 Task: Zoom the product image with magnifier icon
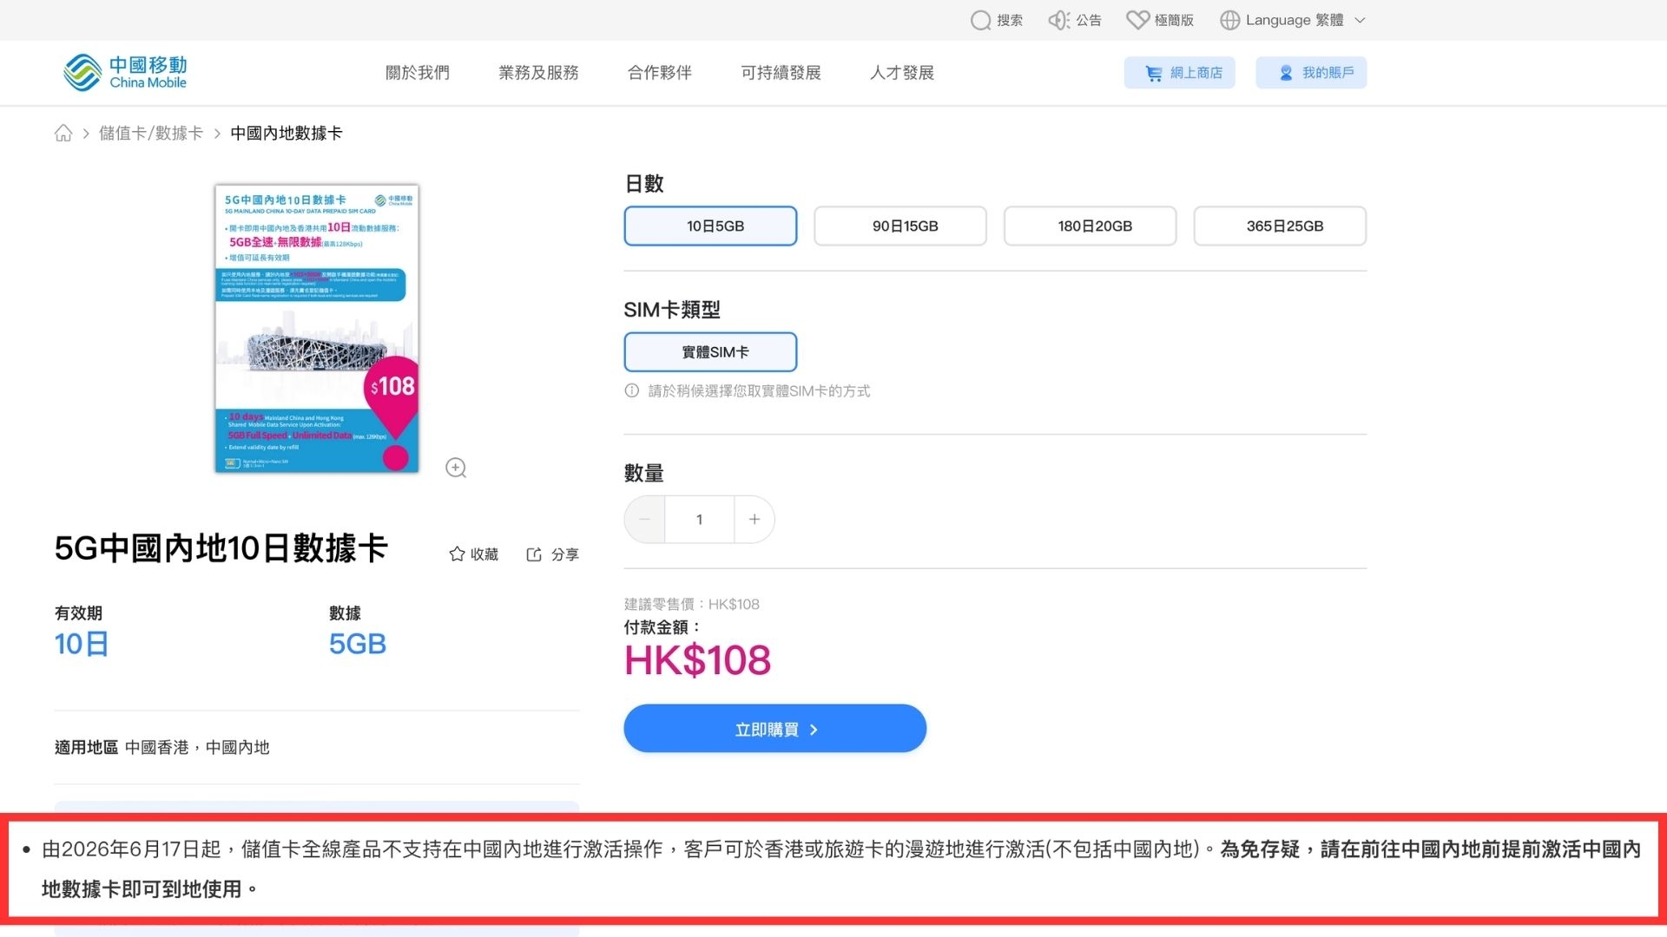[x=456, y=468]
